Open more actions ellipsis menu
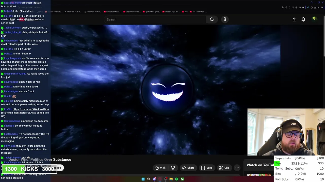This screenshot has height=182, width=325. pos(237,168)
